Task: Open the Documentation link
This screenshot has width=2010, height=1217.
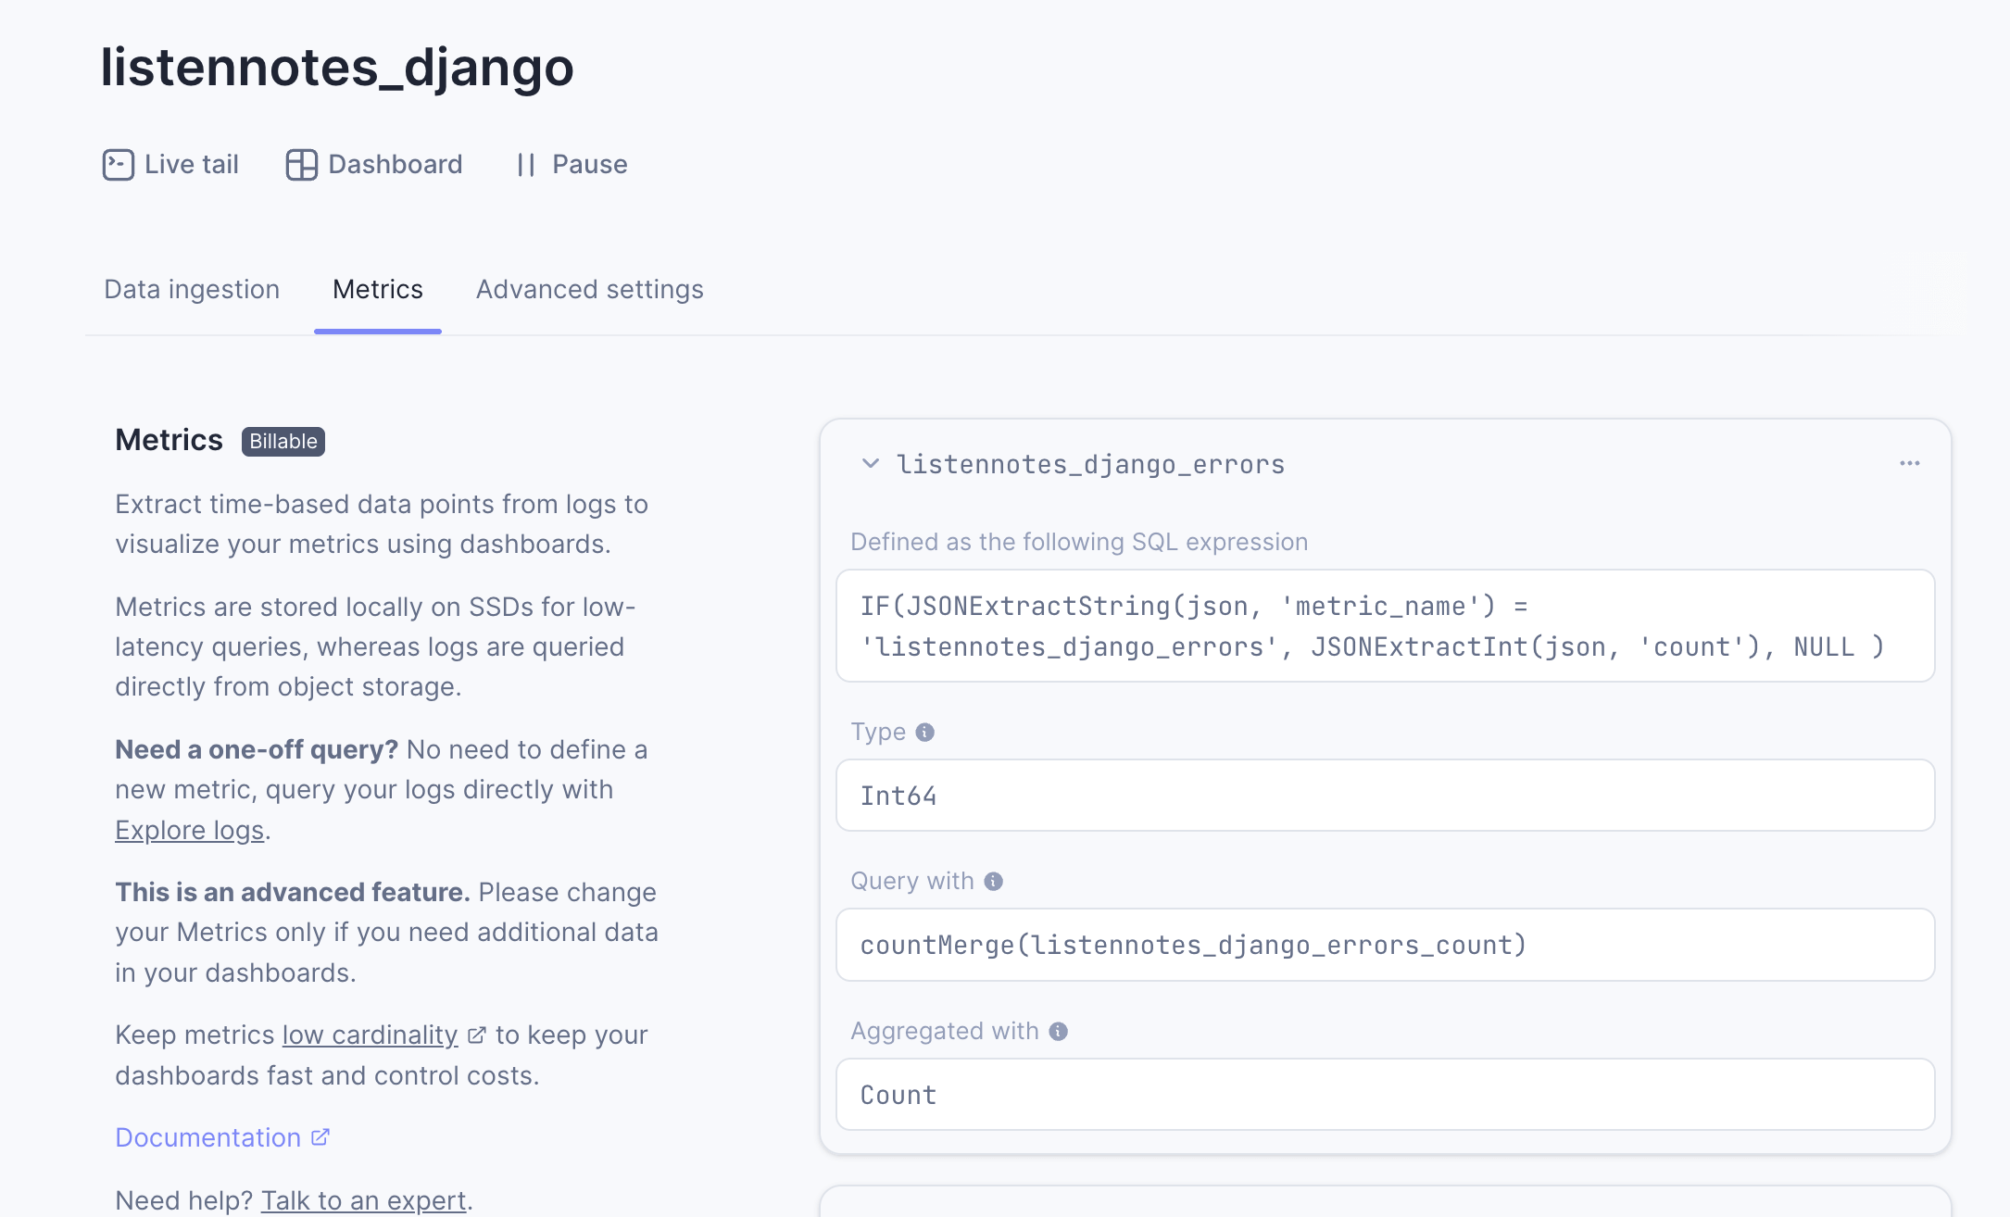Action: 208,1137
